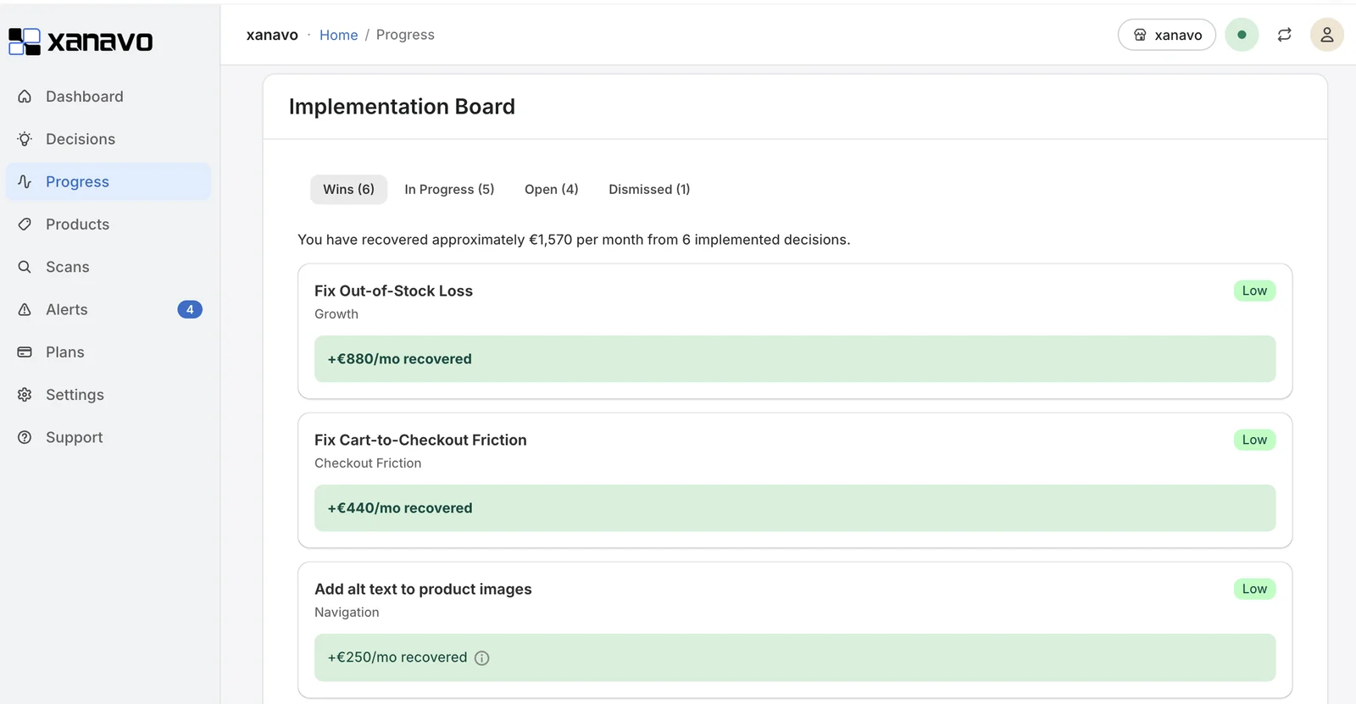
Task: Open Support from the sidebar
Action: point(108,437)
